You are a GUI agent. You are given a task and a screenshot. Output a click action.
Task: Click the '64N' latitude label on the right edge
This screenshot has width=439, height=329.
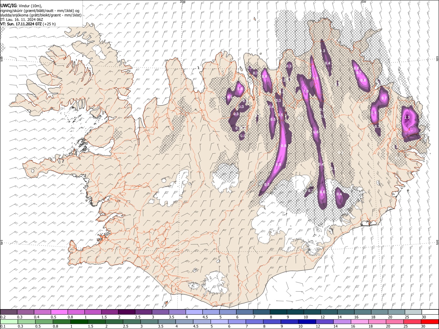pyautogui.click(x=437, y=242)
